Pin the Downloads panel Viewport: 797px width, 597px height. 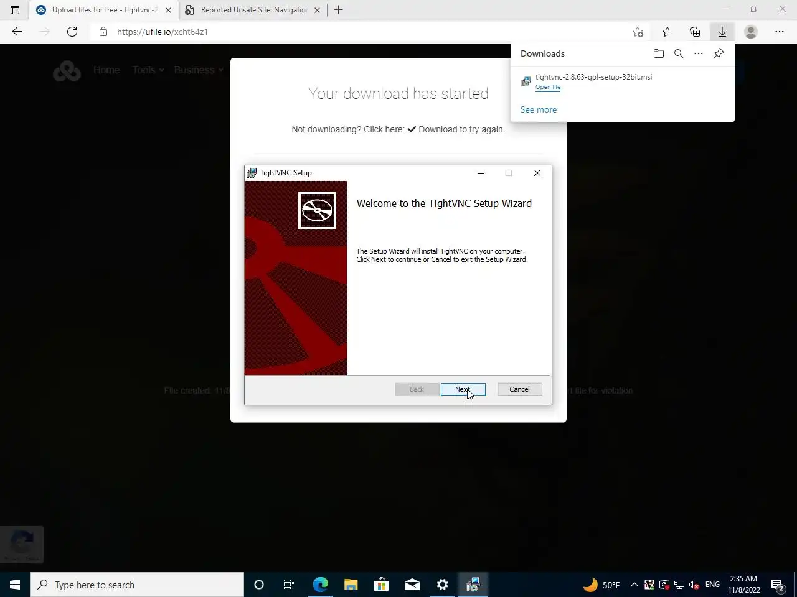(719, 53)
